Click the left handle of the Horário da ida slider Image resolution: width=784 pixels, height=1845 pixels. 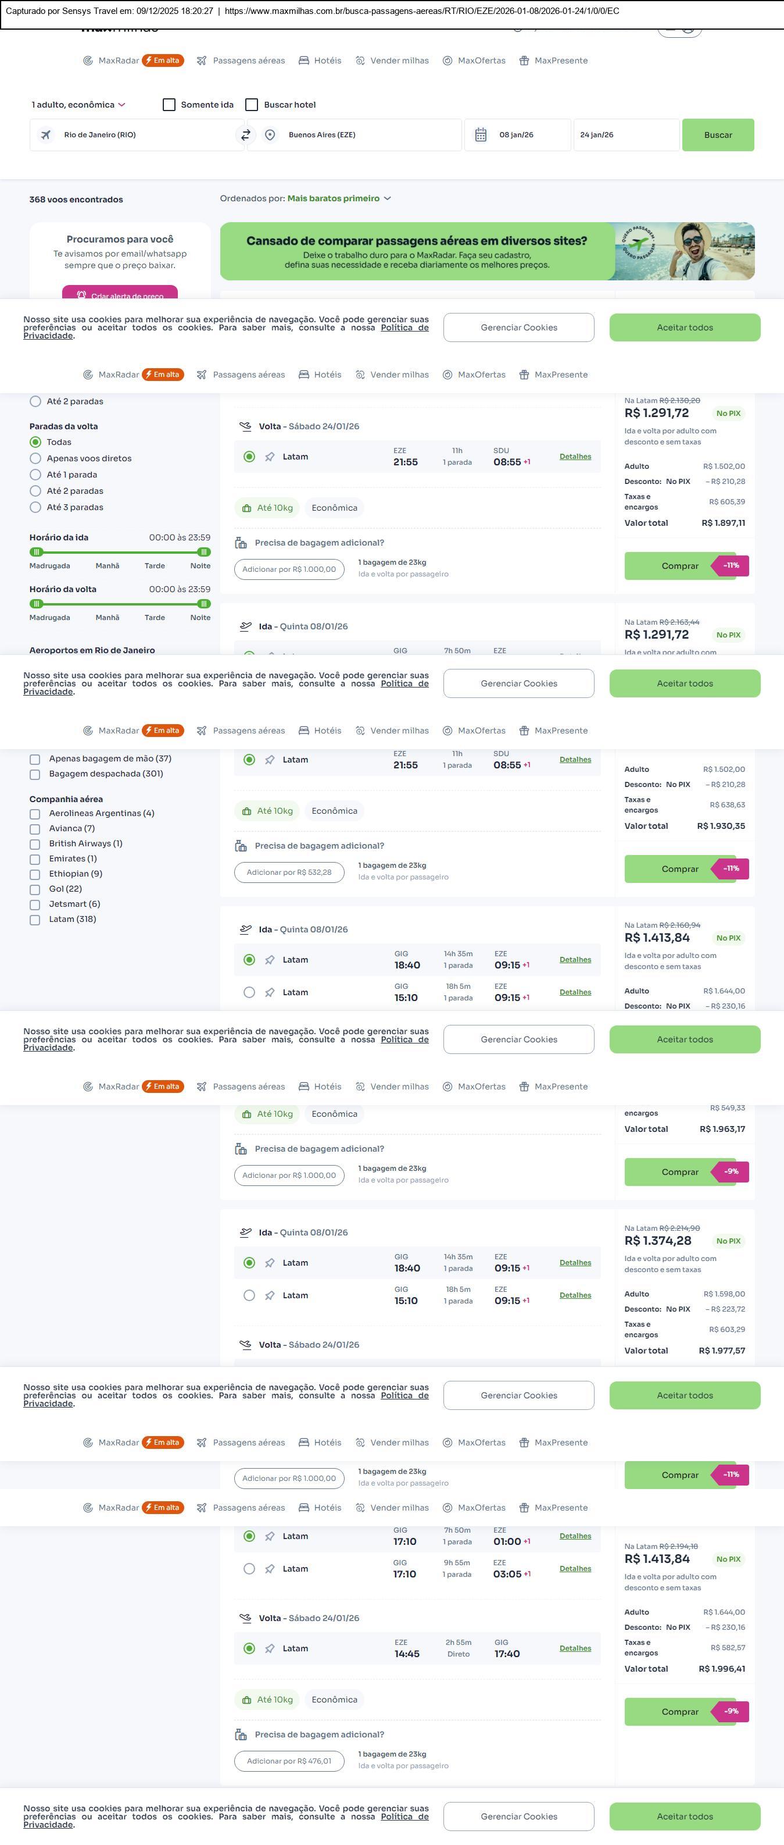pyautogui.click(x=37, y=552)
